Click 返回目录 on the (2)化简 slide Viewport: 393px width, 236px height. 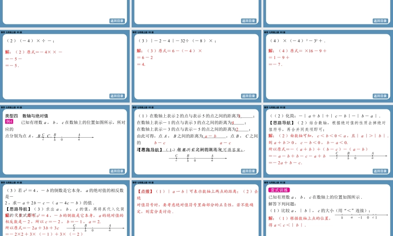380,171
